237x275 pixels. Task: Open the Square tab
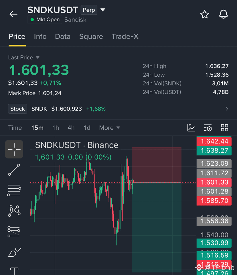click(x=91, y=37)
